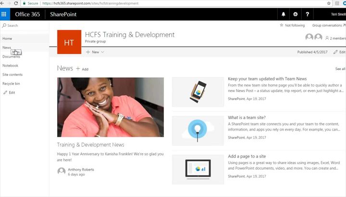
Task: Click the See all news link
Action: [340, 69]
